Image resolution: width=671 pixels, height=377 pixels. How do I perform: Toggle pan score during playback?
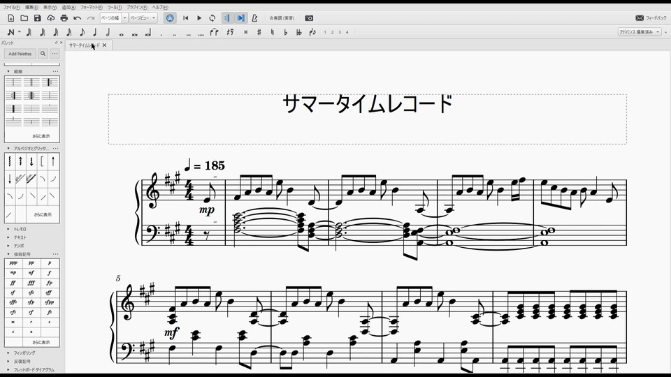(241, 18)
